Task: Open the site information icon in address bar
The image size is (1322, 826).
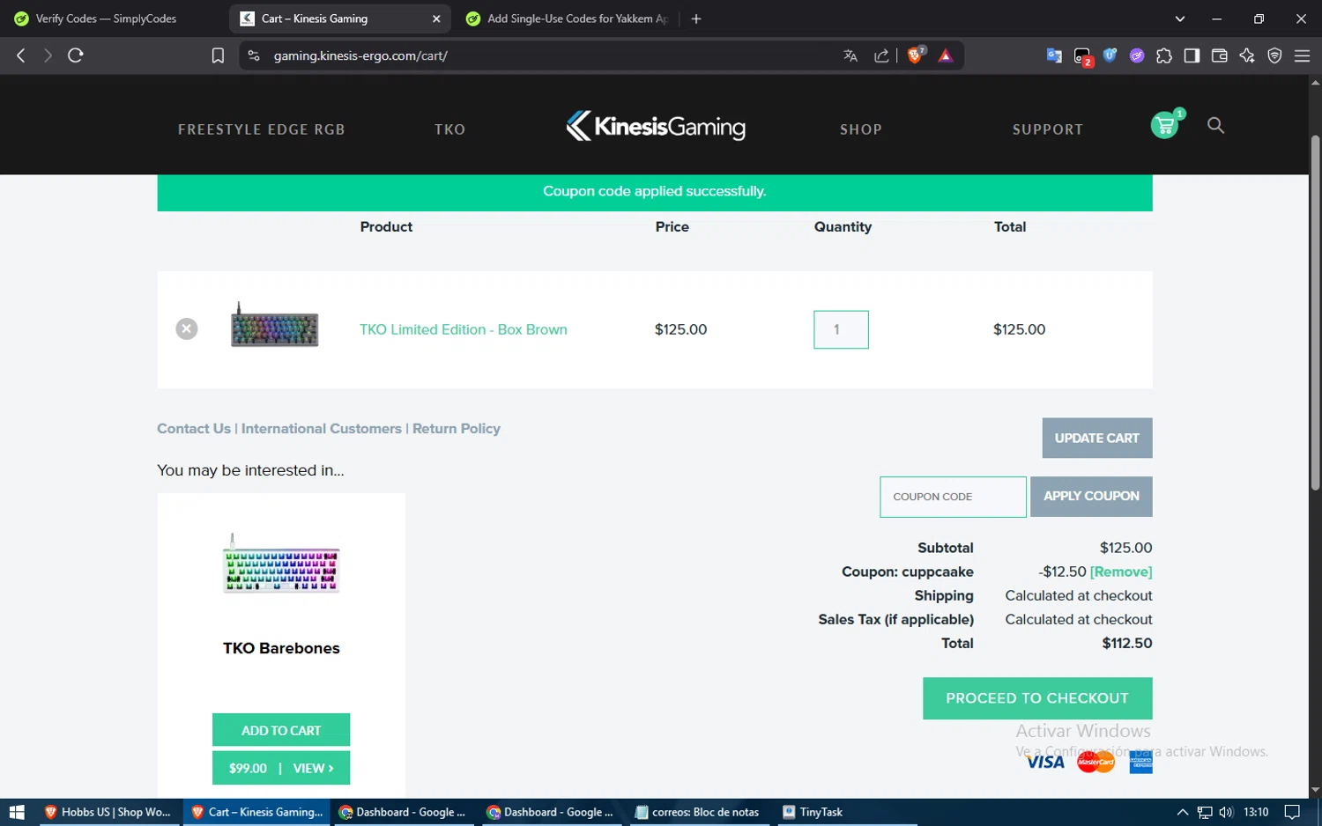Action: pos(254,55)
